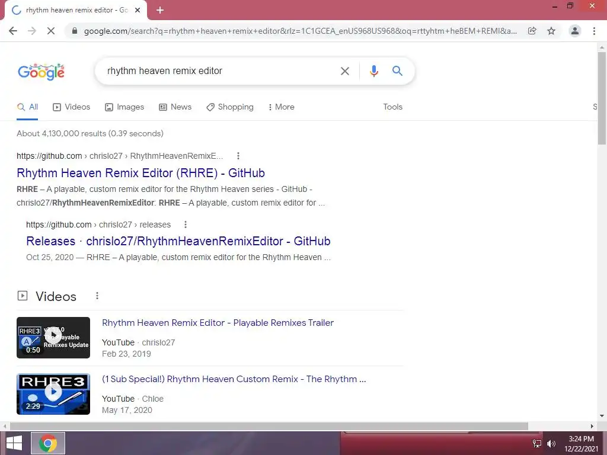
Task: Click 'YouTube · chrislo27' source text
Action: [x=138, y=343]
